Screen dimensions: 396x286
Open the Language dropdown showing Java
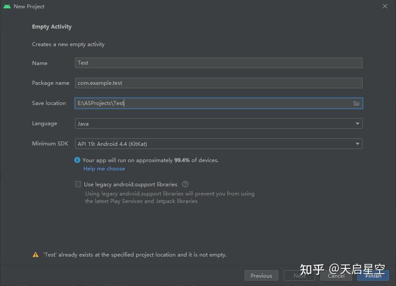pos(218,123)
